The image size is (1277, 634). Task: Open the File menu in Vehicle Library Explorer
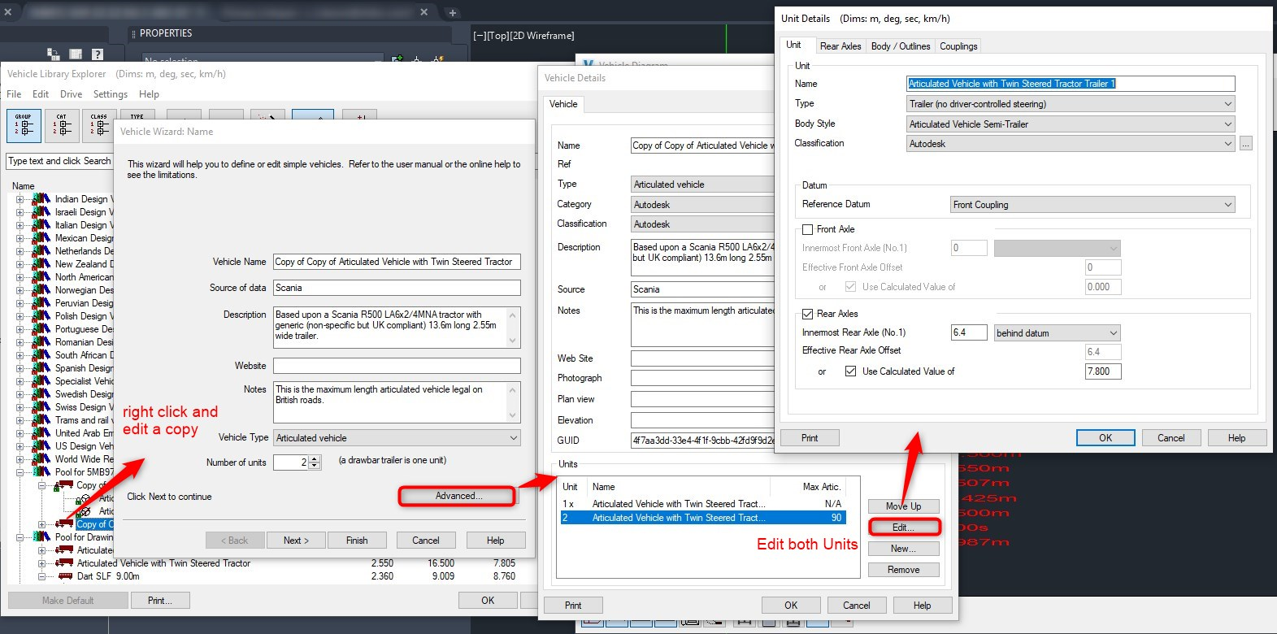pos(14,94)
